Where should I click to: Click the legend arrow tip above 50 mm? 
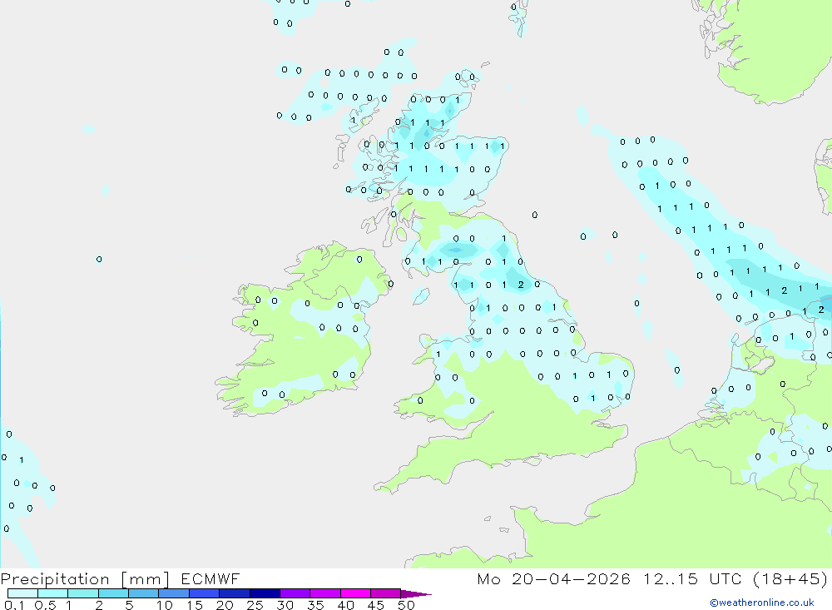[x=416, y=594]
